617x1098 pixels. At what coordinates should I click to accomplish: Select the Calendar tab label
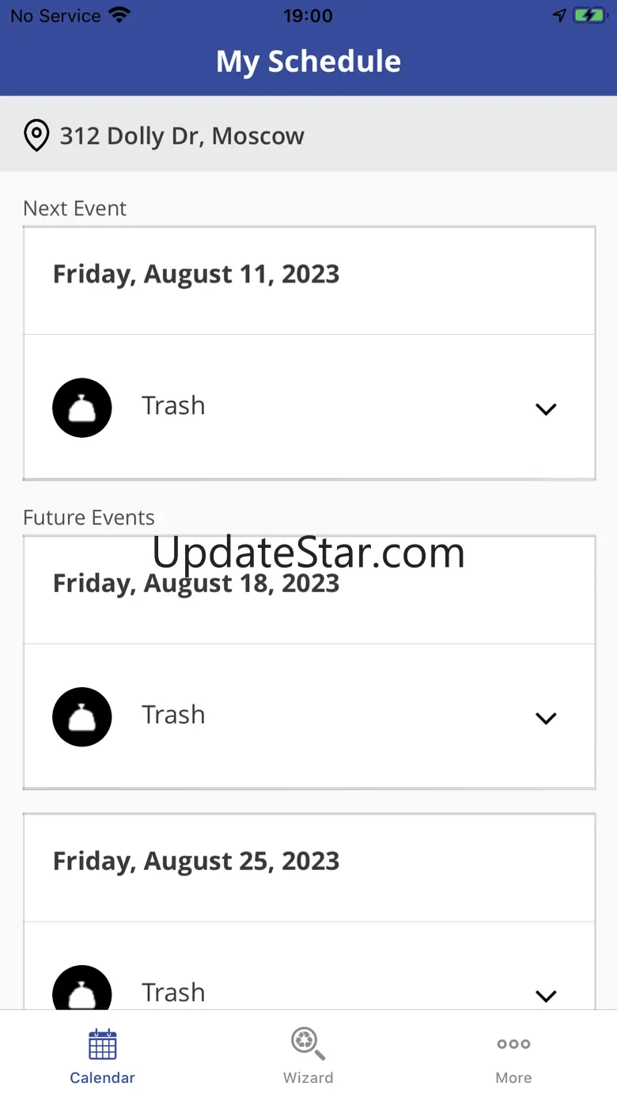pos(103,1077)
